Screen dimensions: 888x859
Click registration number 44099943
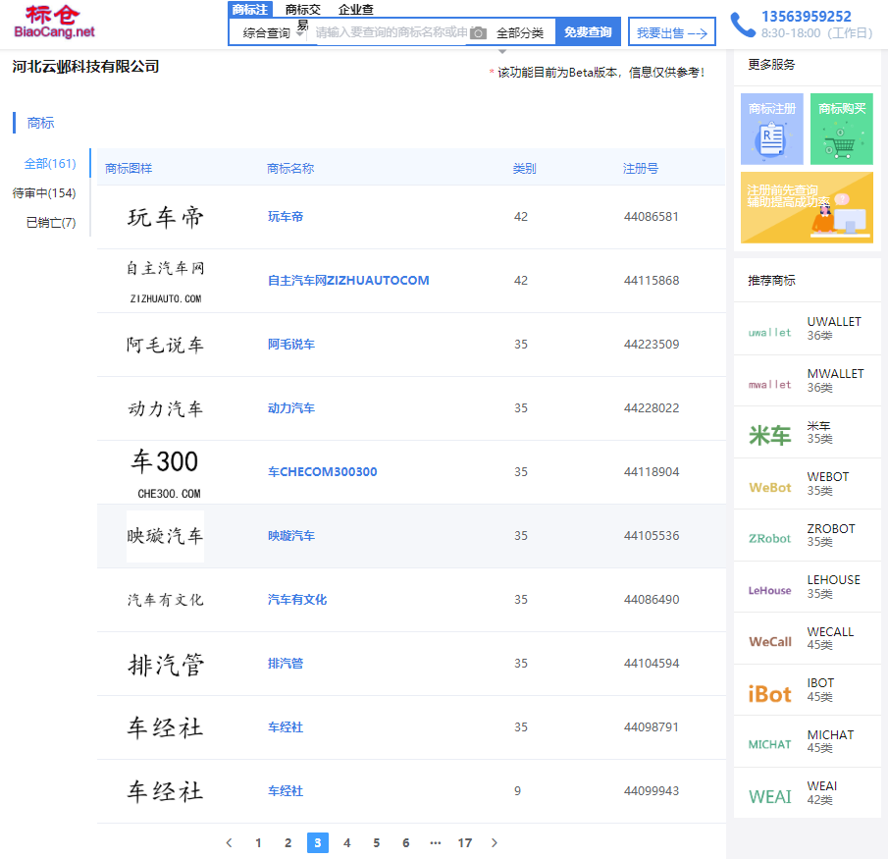tap(652, 791)
